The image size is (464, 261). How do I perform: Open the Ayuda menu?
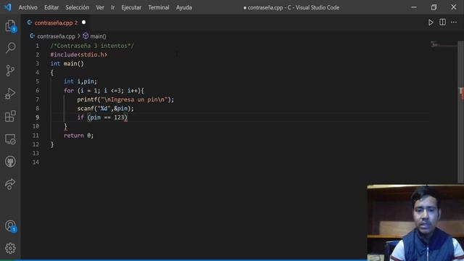(183, 7)
